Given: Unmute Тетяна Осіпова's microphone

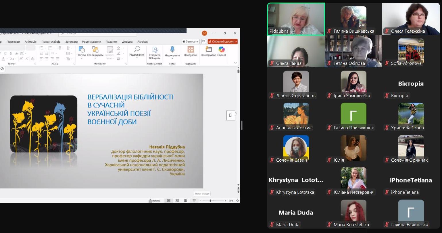Looking at the screenshot, I should click(329, 63).
